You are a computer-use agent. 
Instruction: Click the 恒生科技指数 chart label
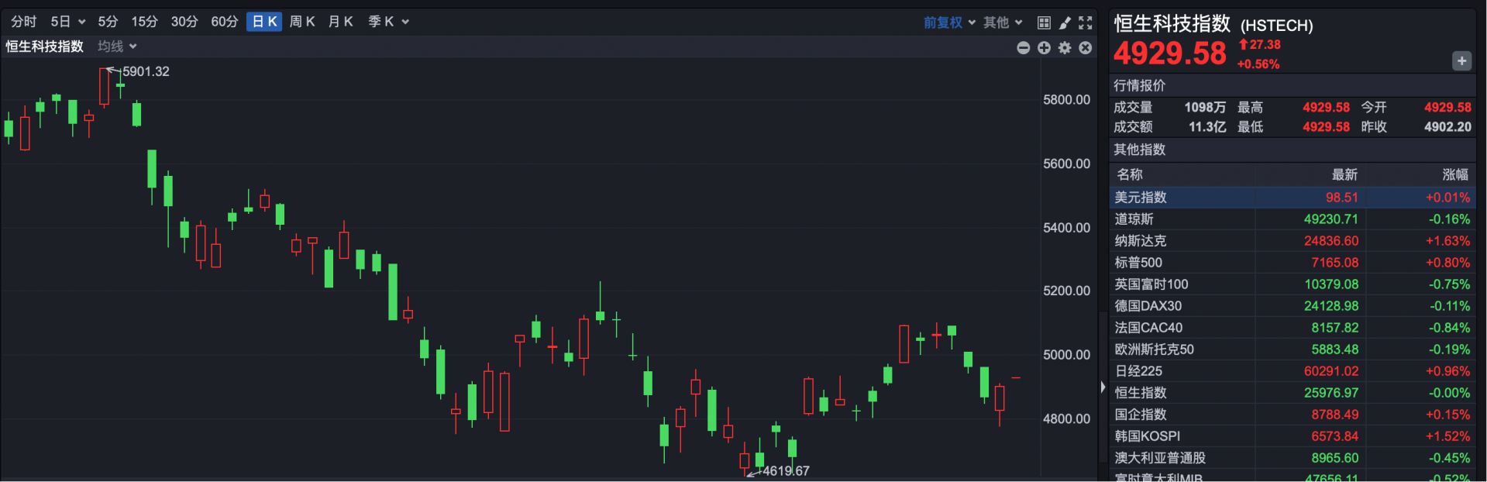[45, 46]
